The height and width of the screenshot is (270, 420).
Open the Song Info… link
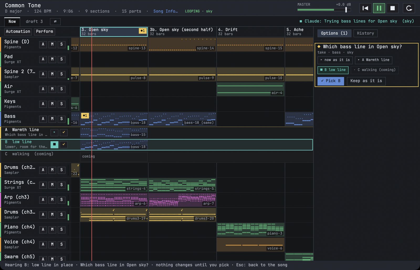pyautogui.click(x=165, y=11)
